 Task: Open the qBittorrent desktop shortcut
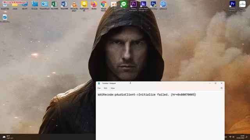163,5
